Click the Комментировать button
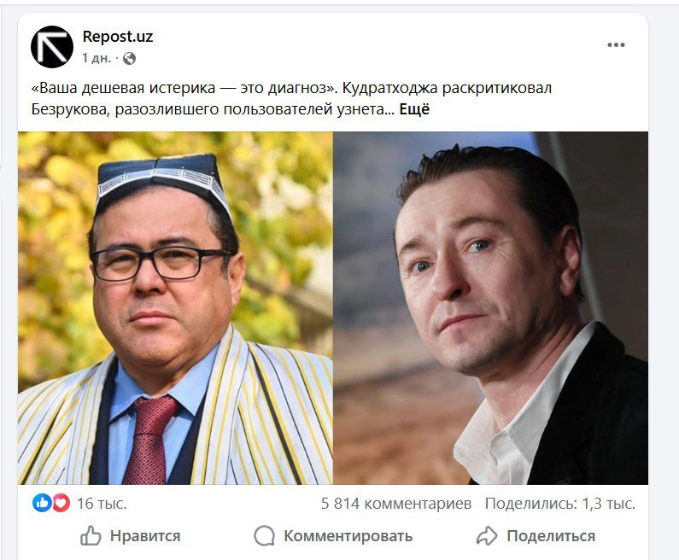Image resolution: width=679 pixels, height=560 pixels. tap(333, 536)
